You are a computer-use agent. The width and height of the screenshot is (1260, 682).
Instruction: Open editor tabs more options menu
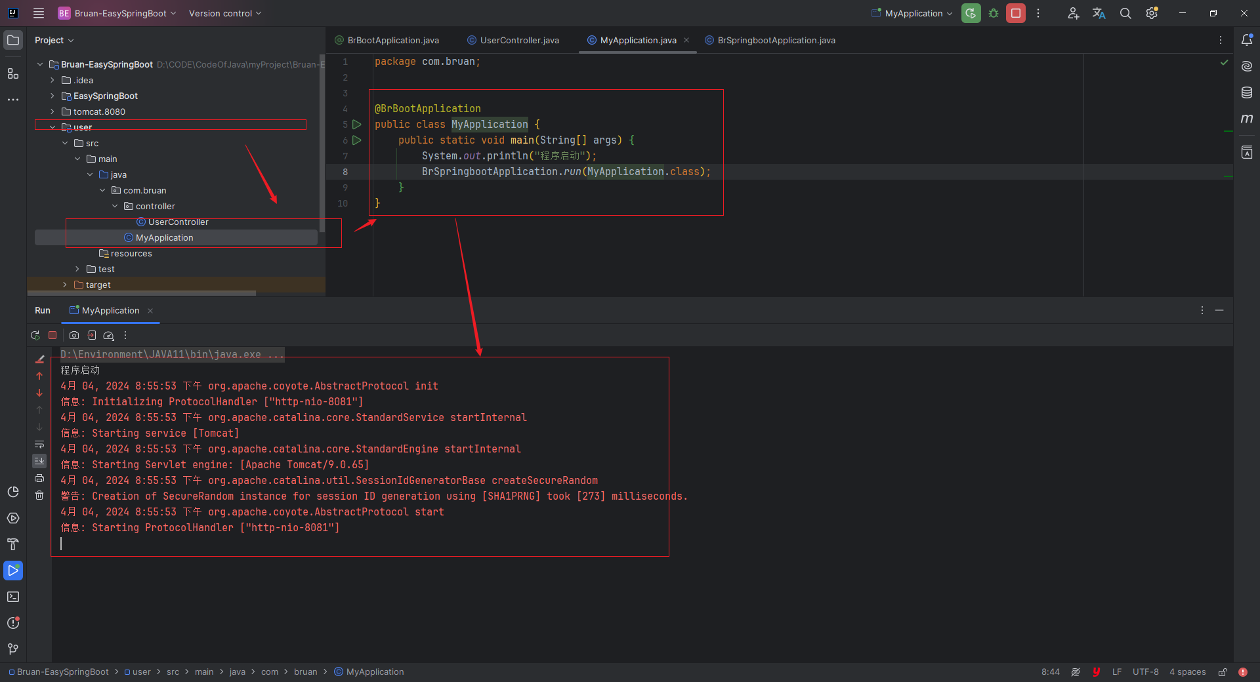pyautogui.click(x=1221, y=40)
